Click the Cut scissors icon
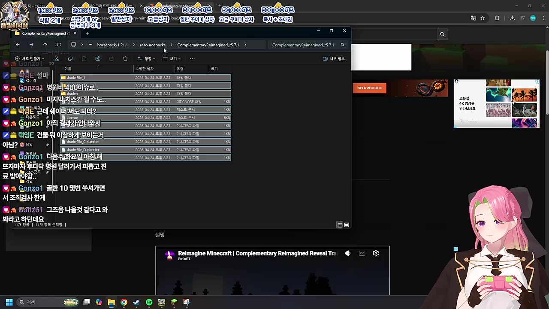549x309 pixels. coord(57,58)
